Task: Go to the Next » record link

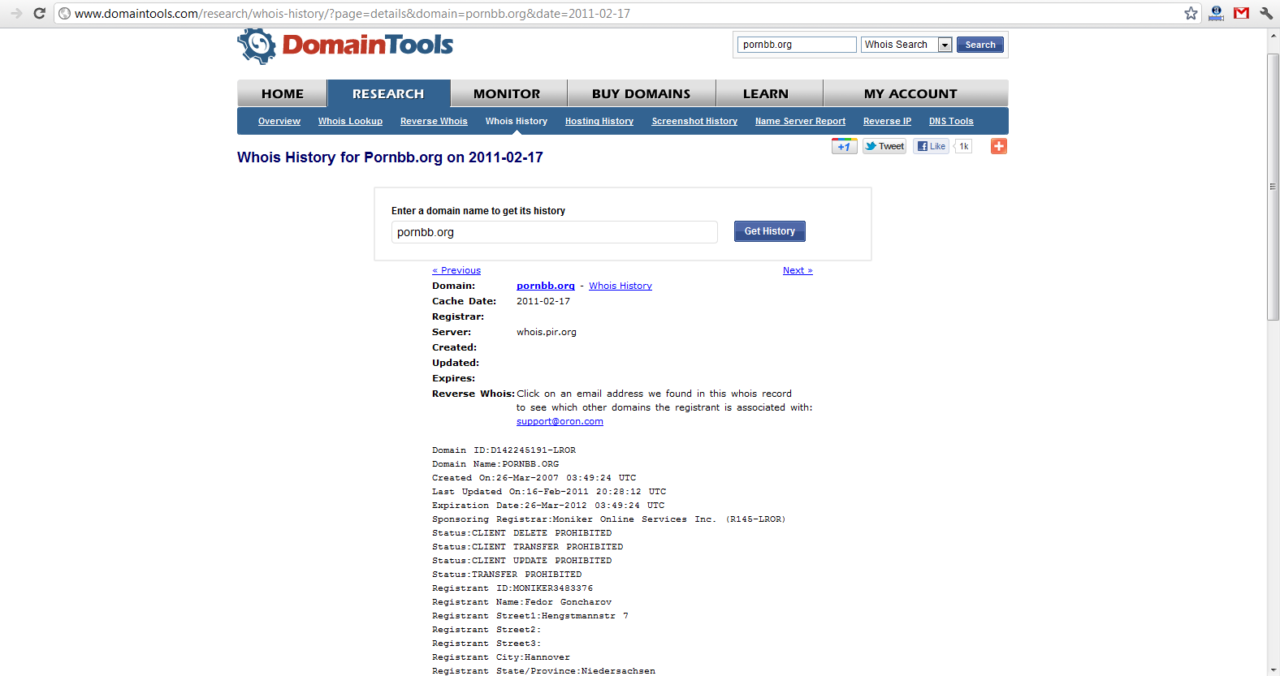Action: click(797, 270)
